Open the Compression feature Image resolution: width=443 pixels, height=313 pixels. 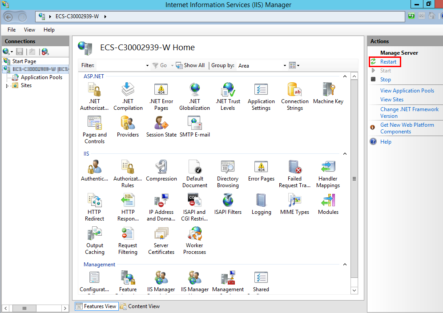coord(161,171)
